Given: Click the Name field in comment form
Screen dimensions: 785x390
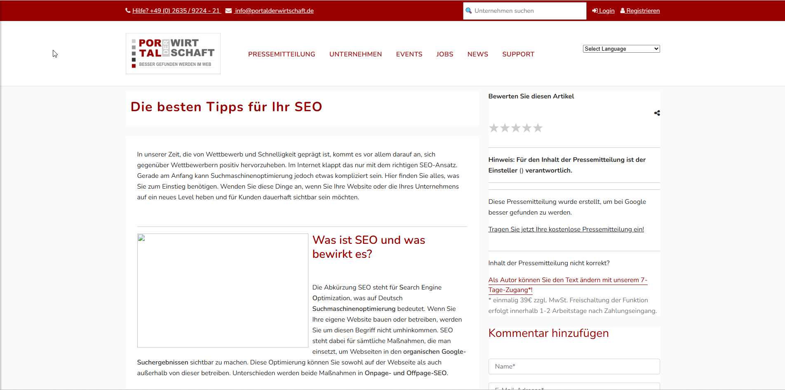Looking at the screenshot, I should click(x=574, y=367).
